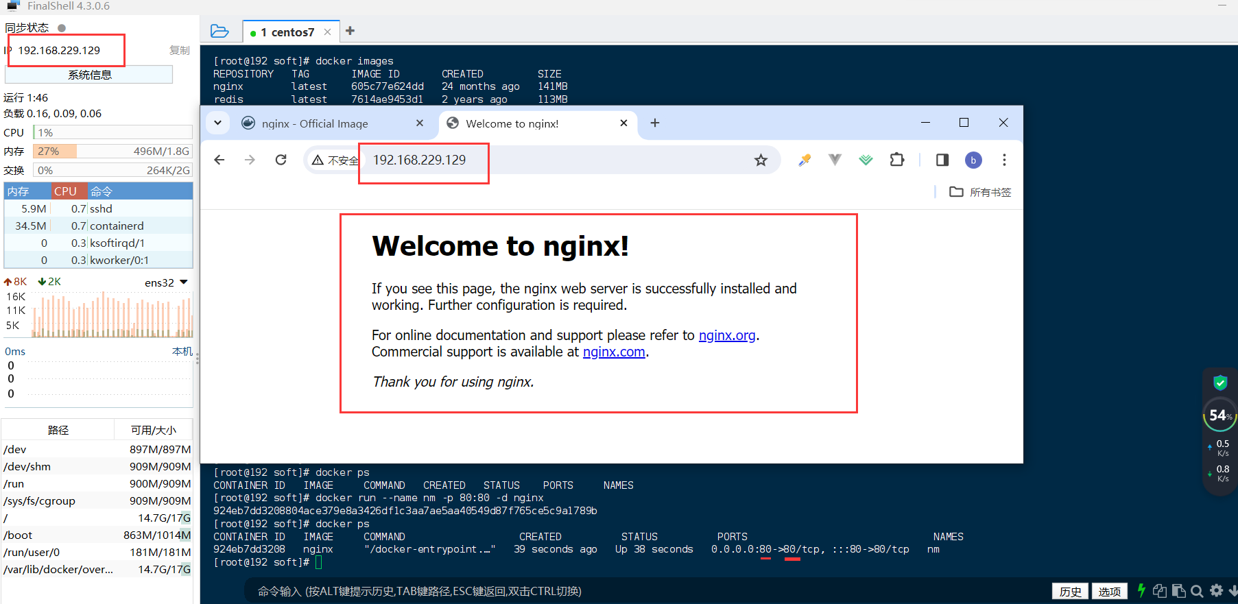
Task: Click the 同步状态 gray status dot
Action: point(62,28)
